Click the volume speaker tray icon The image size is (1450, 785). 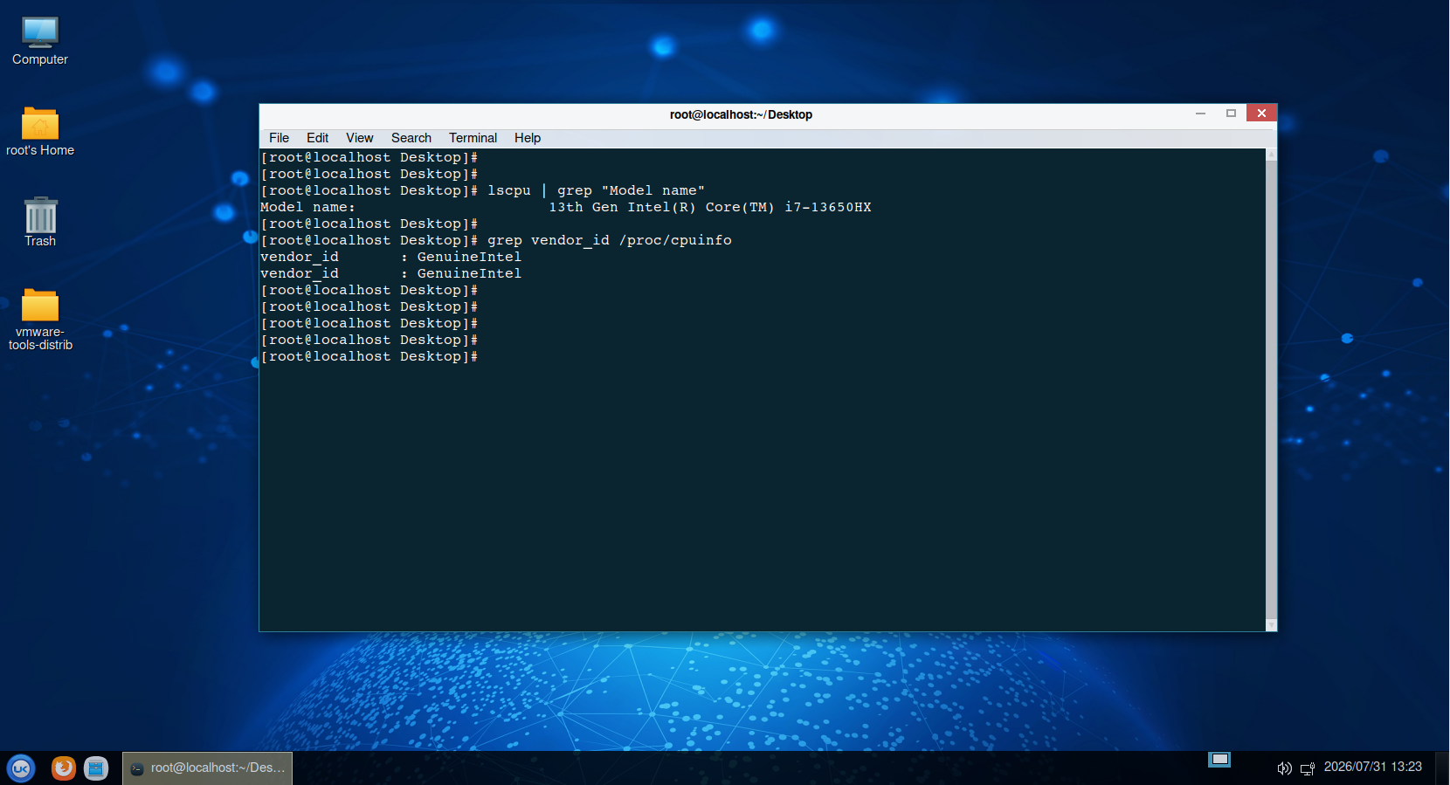point(1284,768)
